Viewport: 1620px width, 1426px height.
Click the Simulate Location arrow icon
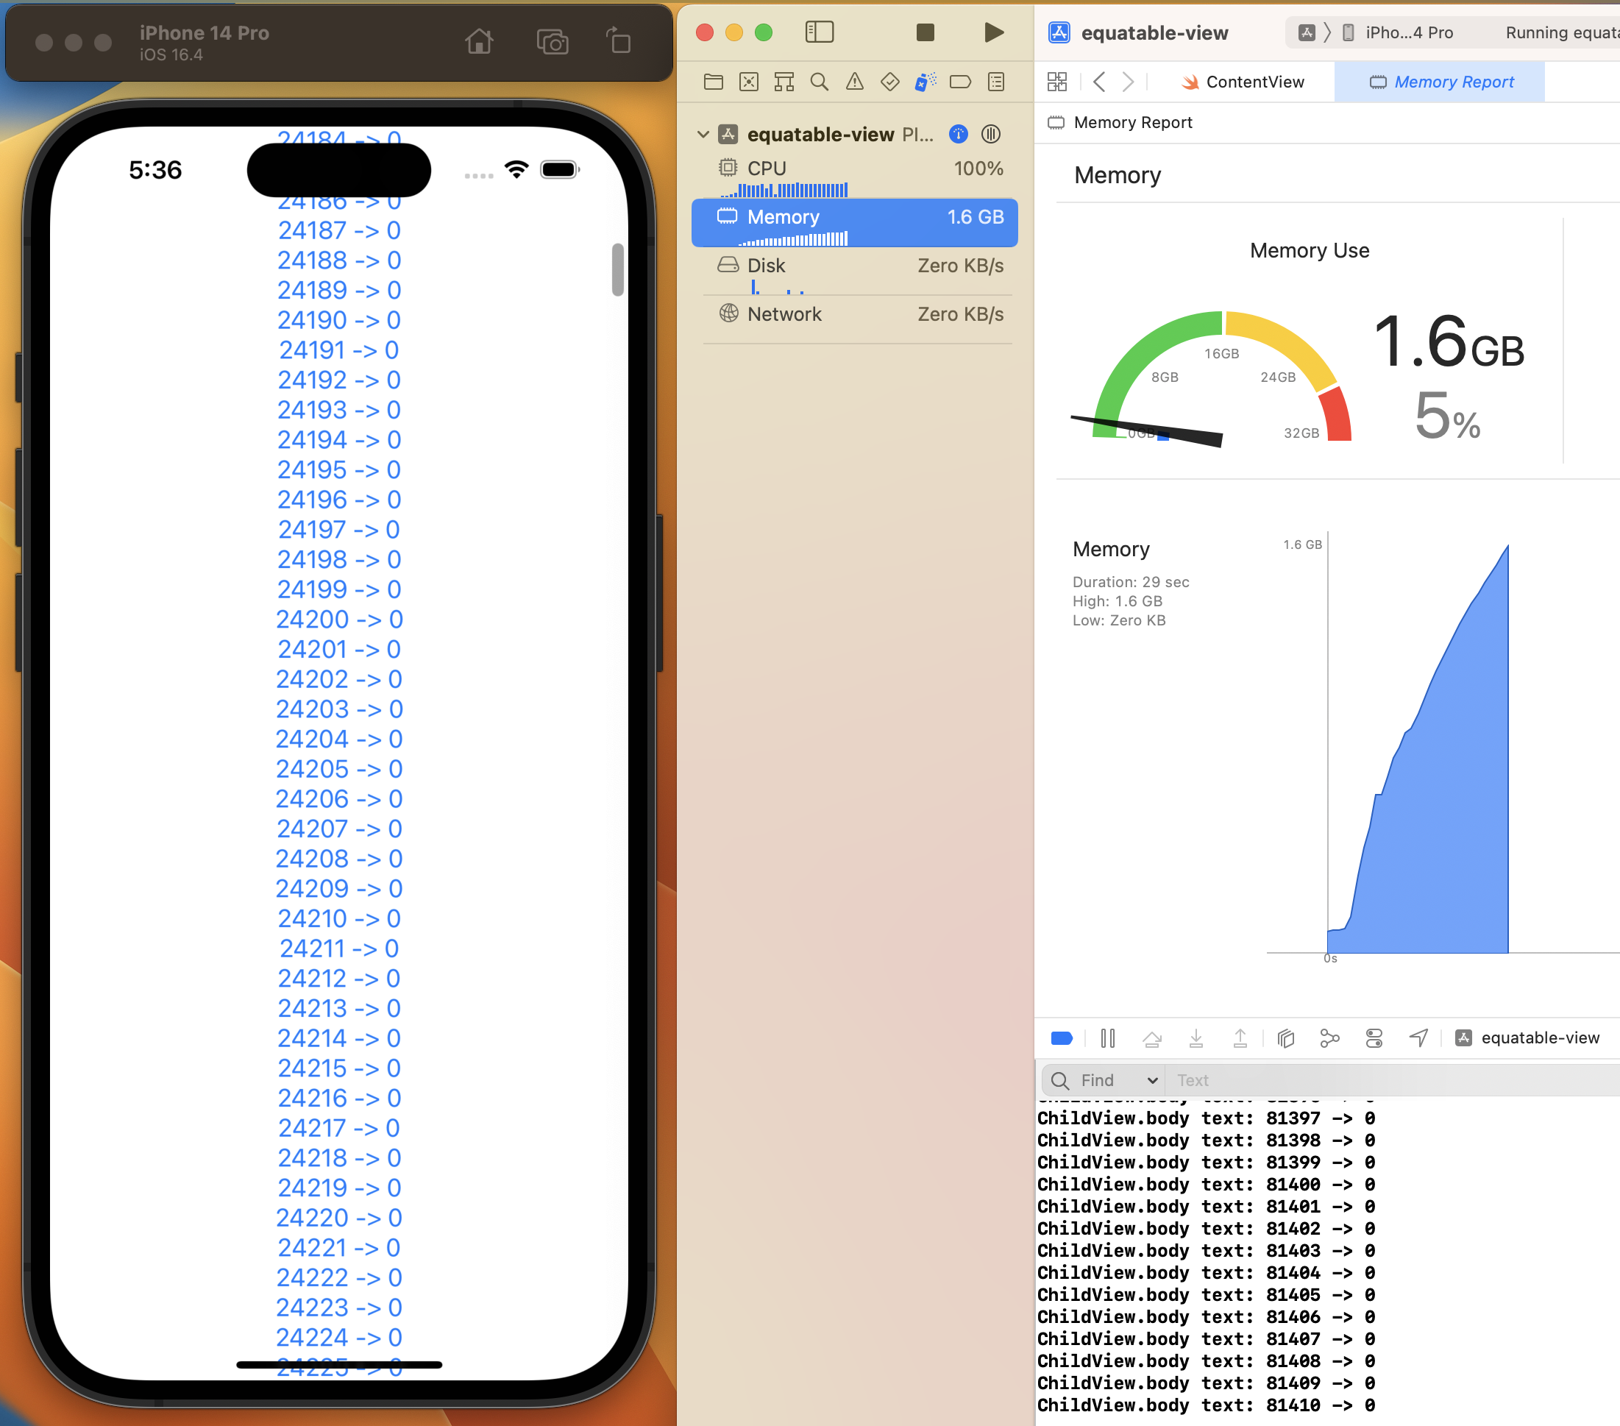point(1418,1037)
